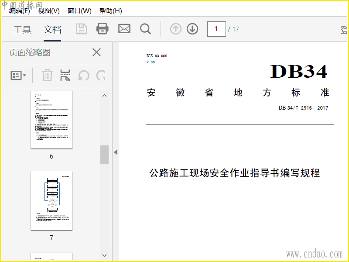Click the DB34 heading text
Viewport: 349px width, 262px height.
tap(298, 72)
